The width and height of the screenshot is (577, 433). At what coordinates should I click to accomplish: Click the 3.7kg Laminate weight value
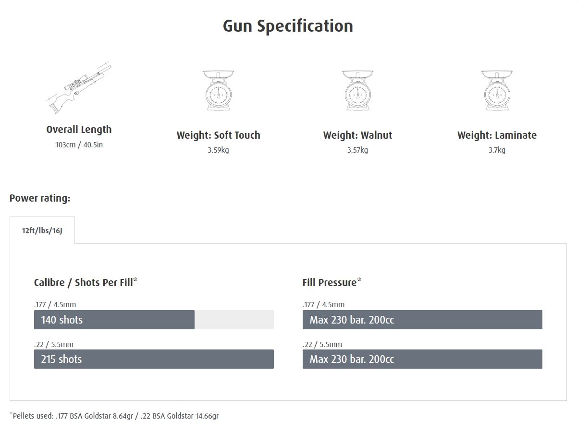497,150
